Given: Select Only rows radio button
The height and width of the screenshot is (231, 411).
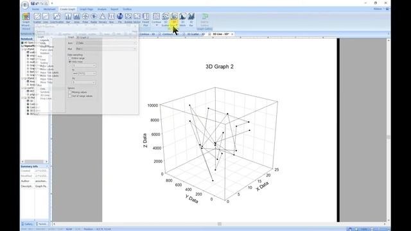Looking at the screenshot, I should [x=70, y=62].
